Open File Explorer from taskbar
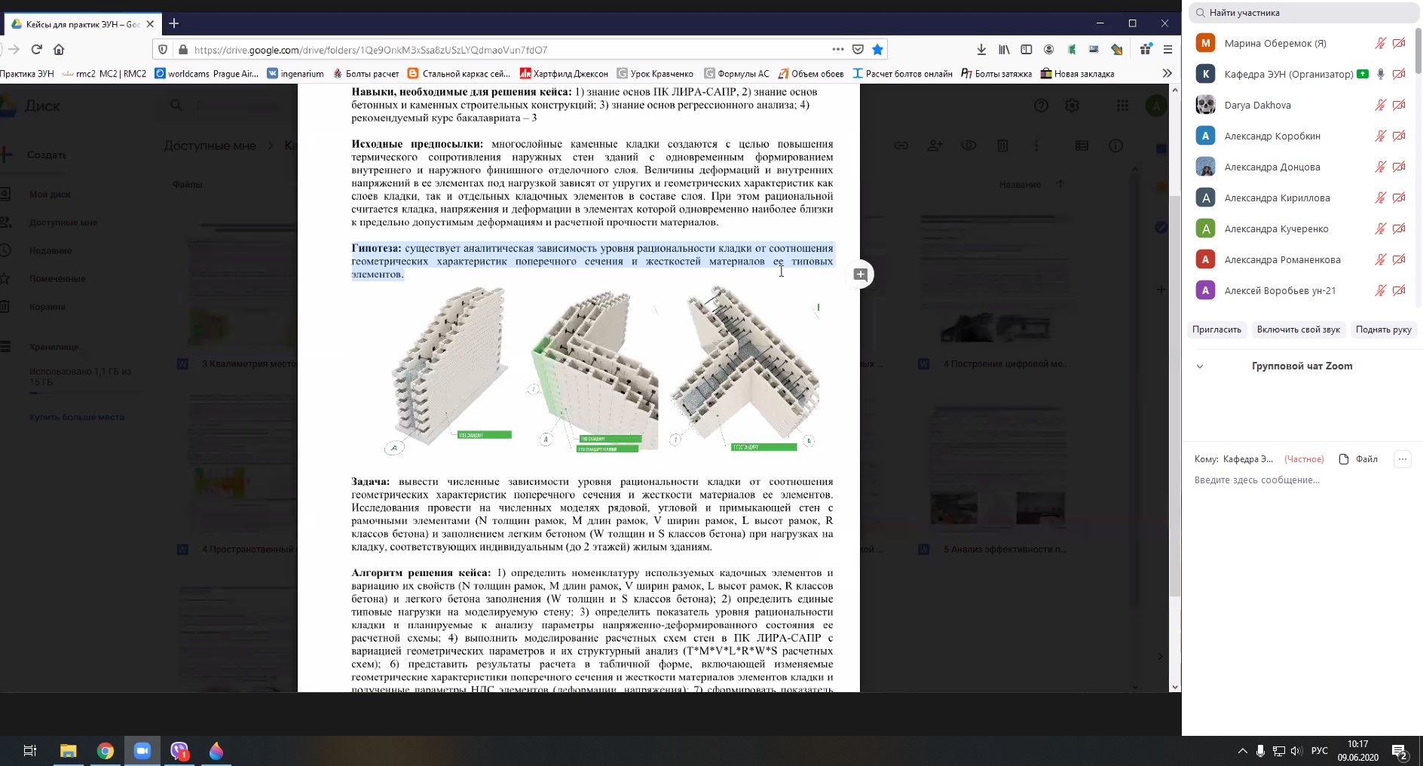This screenshot has width=1423, height=766. pos(69,751)
